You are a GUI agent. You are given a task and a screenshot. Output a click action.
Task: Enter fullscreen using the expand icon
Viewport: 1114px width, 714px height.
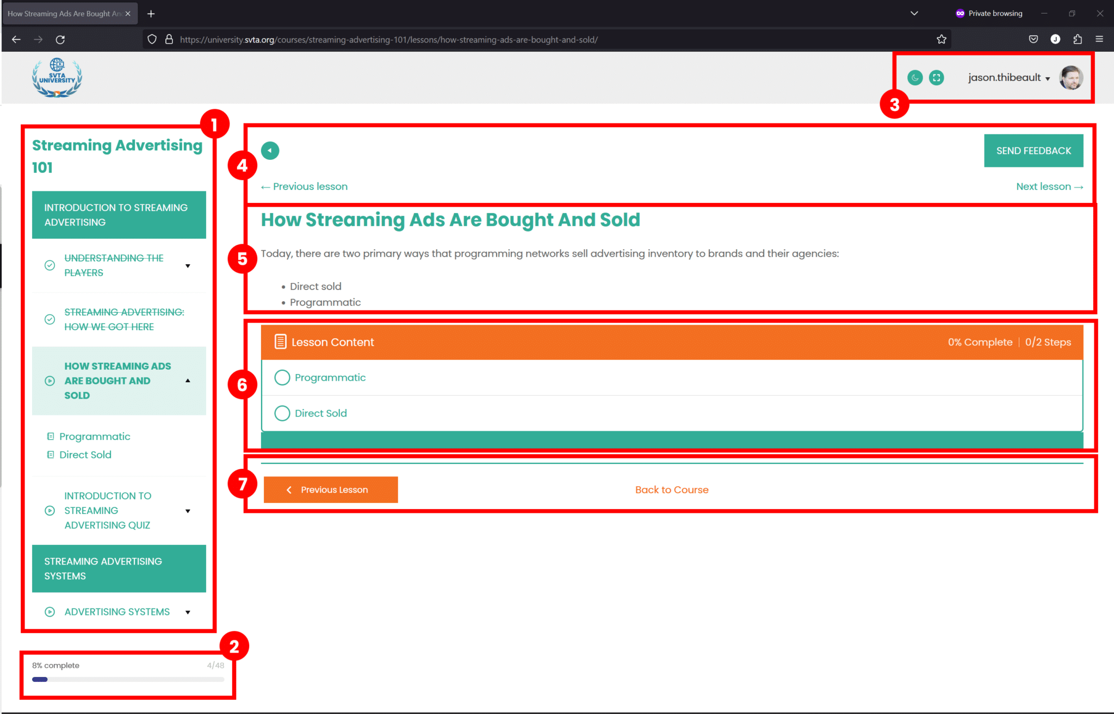(937, 77)
